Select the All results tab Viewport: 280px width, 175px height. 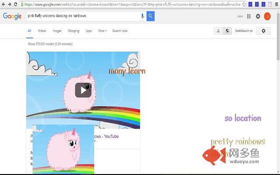(x=29, y=31)
